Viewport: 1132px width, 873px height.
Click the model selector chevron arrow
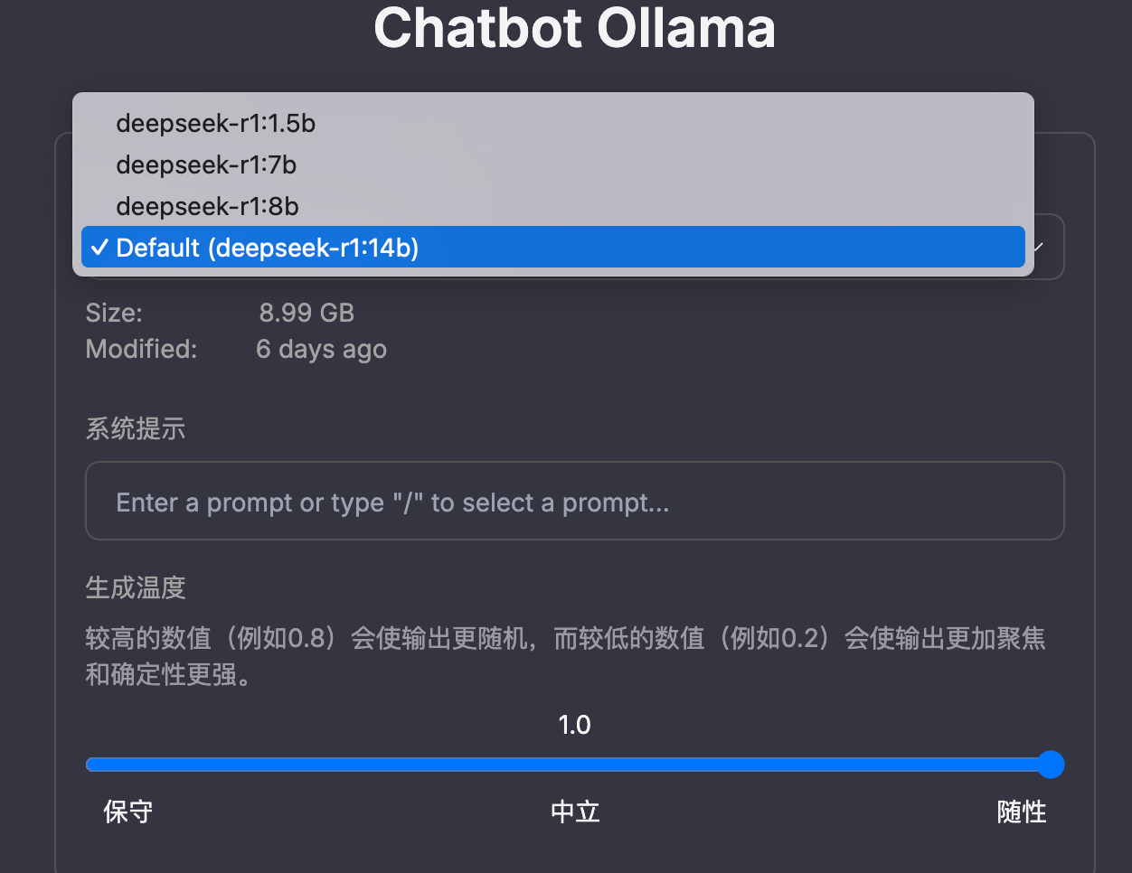click(x=1039, y=248)
